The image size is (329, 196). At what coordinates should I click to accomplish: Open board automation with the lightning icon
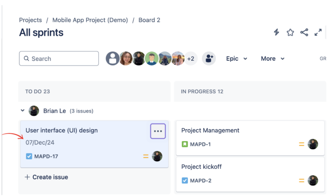[x=276, y=33]
